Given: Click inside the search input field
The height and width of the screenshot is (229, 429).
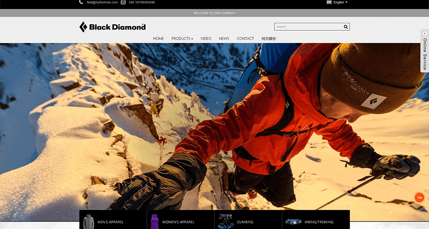Looking at the screenshot, I should (307, 27).
